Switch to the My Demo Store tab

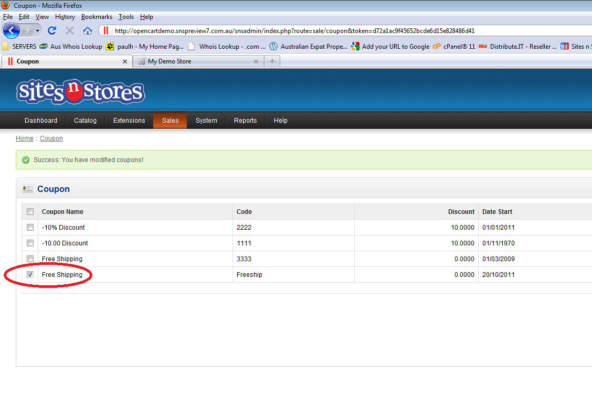pyautogui.click(x=197, y=61)
